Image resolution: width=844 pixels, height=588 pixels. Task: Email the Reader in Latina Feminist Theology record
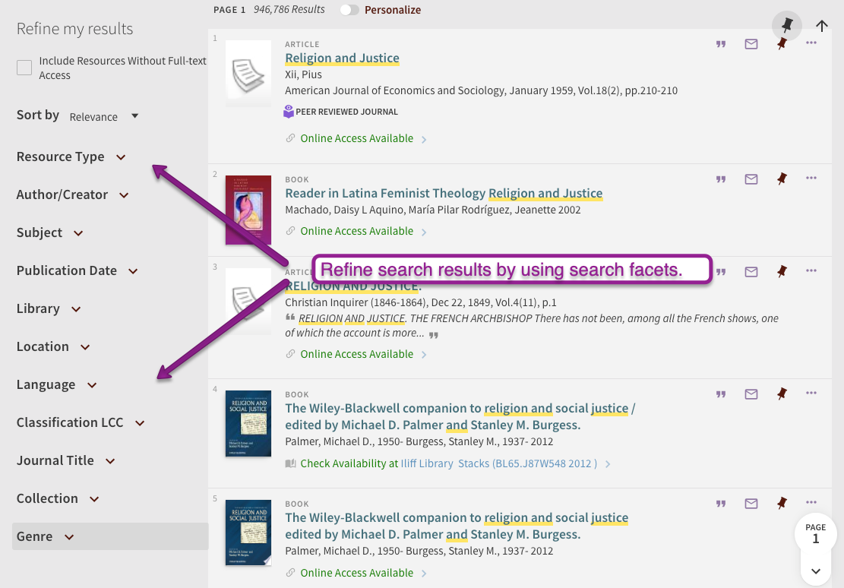pyautogui.click(x=751, y=179)
